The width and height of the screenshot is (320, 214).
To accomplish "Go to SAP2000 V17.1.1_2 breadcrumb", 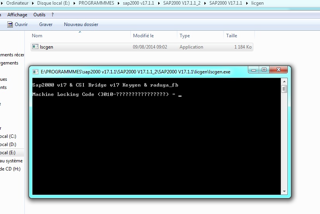I will (182, 3).
